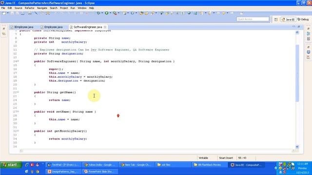312x175 pixels.
Task: Click the editor scroll-up arrow
Action: point(297,33)
